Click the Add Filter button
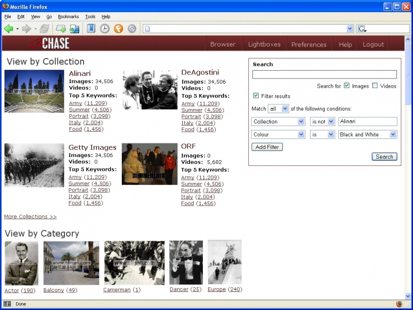The image size is (413, 310). click(267, 147)
